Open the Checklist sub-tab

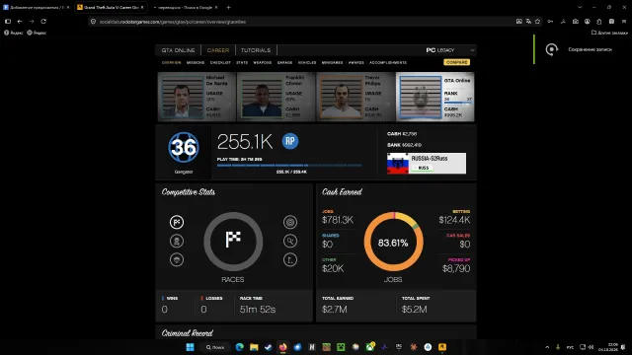[x=220, y=62]
